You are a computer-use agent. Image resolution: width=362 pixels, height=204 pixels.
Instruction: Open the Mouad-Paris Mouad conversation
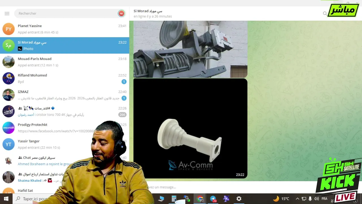click(x=64, y=62)
